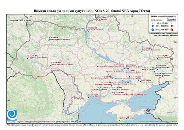Click the blue marker beside 2,7 МВт label
The image size is (184, 130).
coord(108,88)
